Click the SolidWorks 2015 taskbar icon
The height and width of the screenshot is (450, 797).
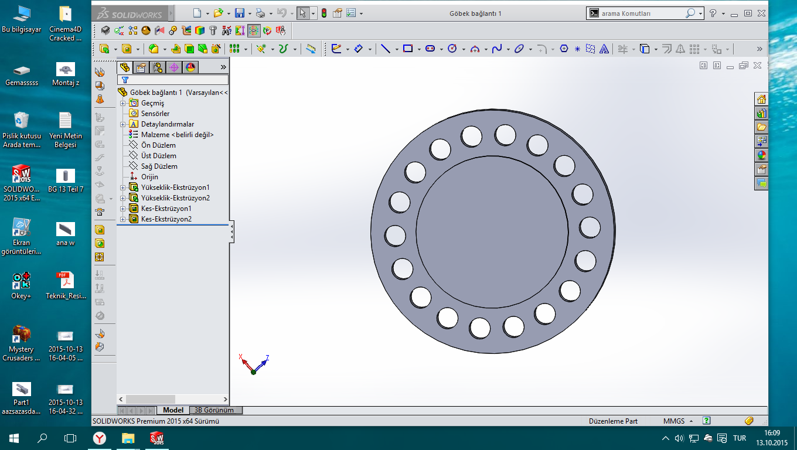click(156, 438)
